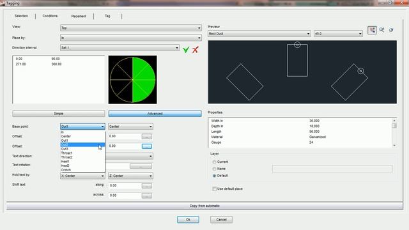Screen dimensions: 409x230
Task: Open the Z: Center dropdown
Action: (130, 176)
